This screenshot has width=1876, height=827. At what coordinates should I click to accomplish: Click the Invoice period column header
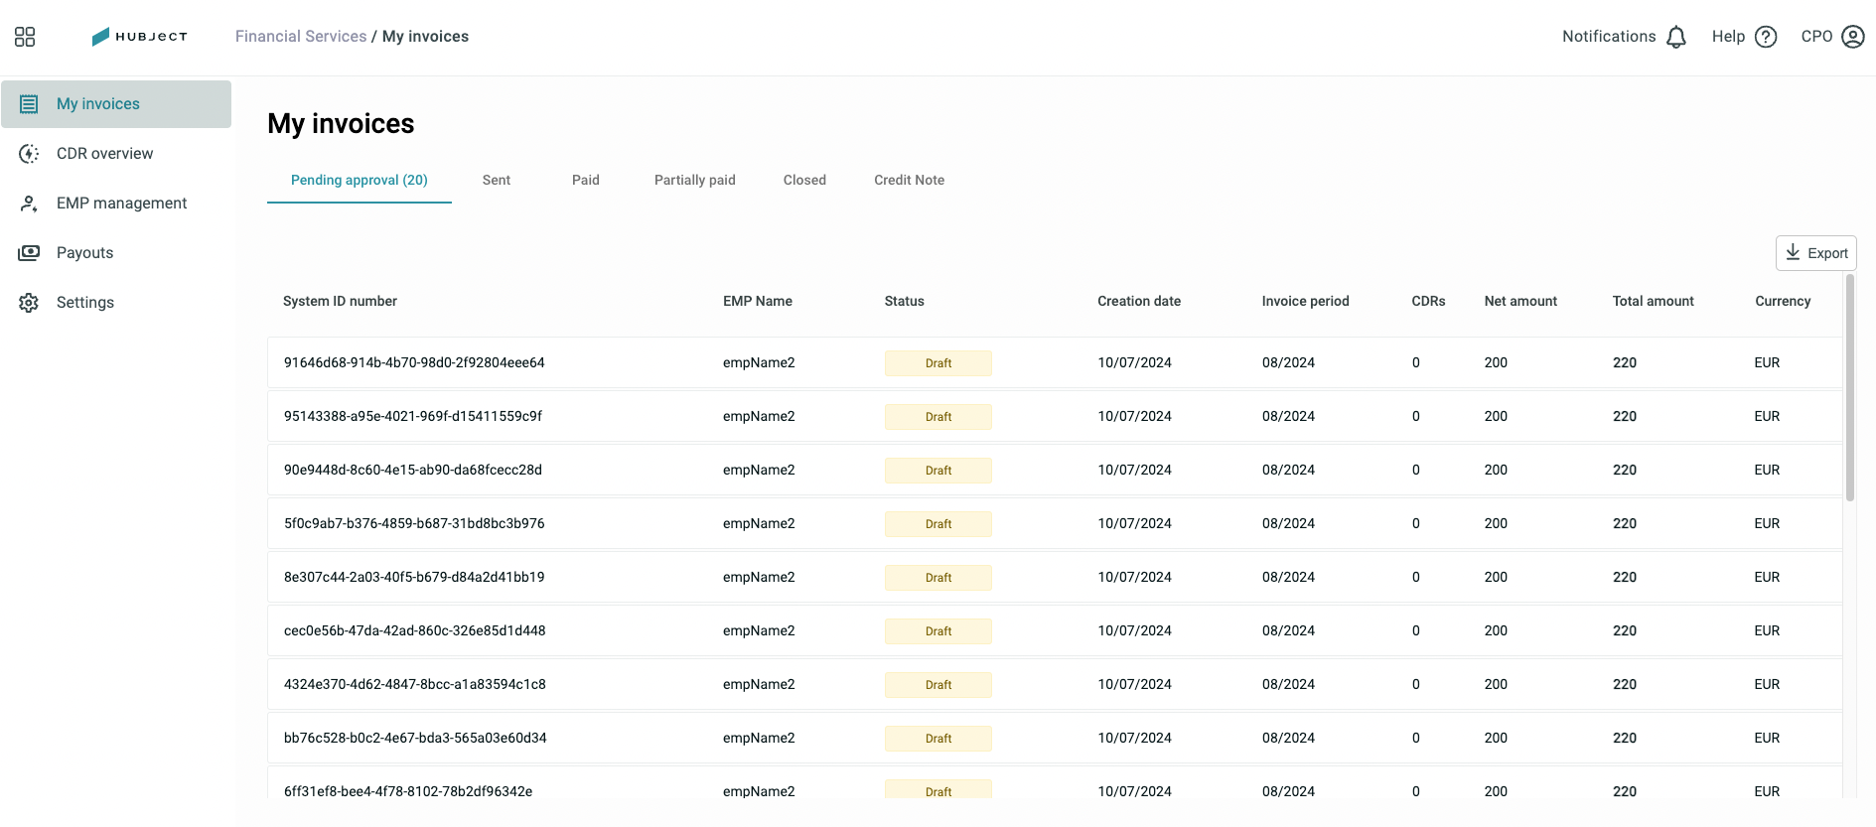[x=1306, y=302]
